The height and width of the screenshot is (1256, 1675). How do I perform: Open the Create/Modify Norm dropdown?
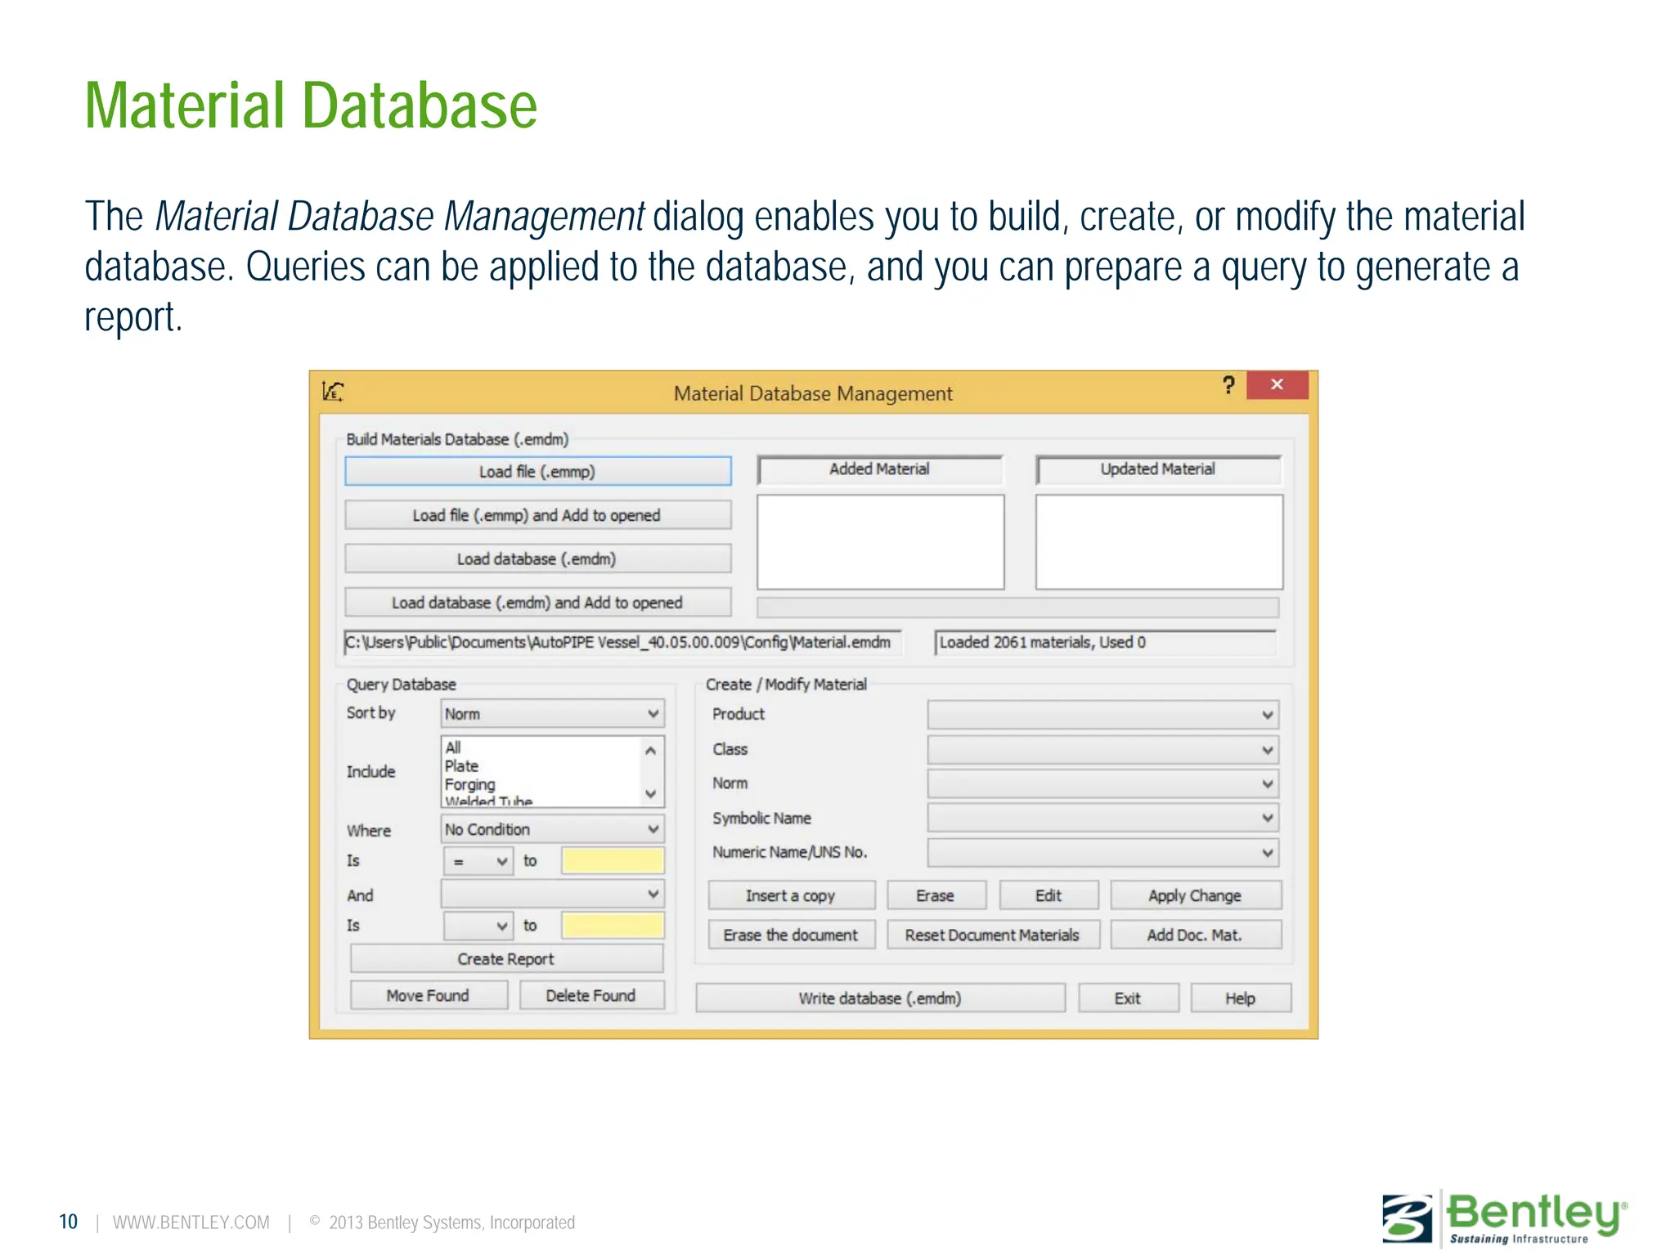[1102, 784]
